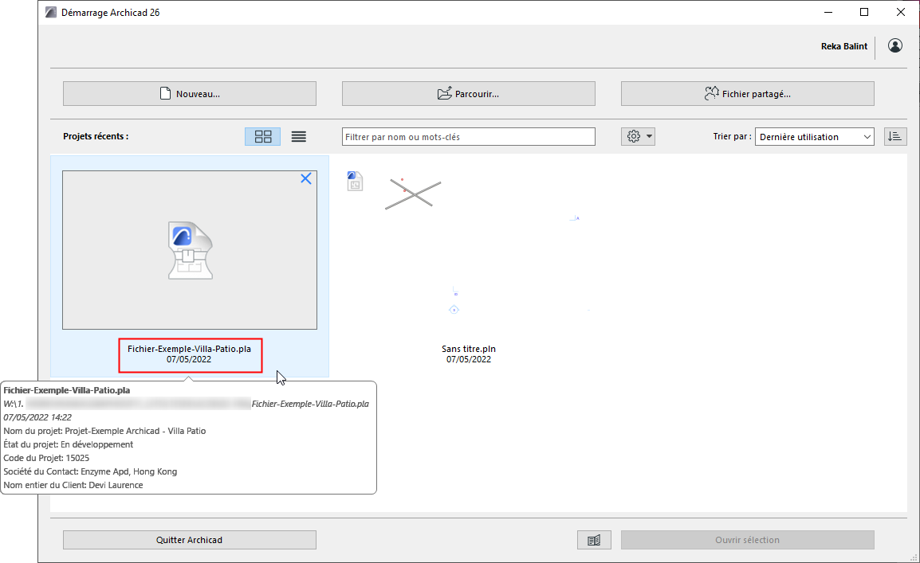Close the Démarrage Archicad 26 window
Image resolution: width=920 pixels, height=563 pixels.
pyautogui.click(x=901, y=12)
